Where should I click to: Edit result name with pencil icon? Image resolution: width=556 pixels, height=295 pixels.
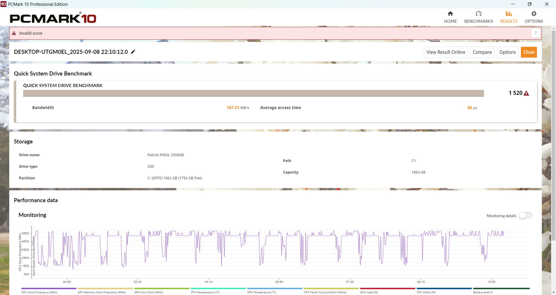(133, 52)
